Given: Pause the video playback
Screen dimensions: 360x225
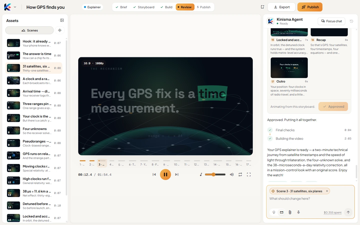Looking at the screenshot, I should pyautogui.click(x=165, y=174).
